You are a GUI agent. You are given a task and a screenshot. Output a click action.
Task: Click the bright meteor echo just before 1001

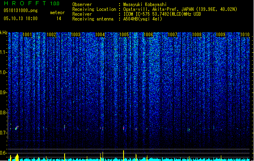[17, 128]
